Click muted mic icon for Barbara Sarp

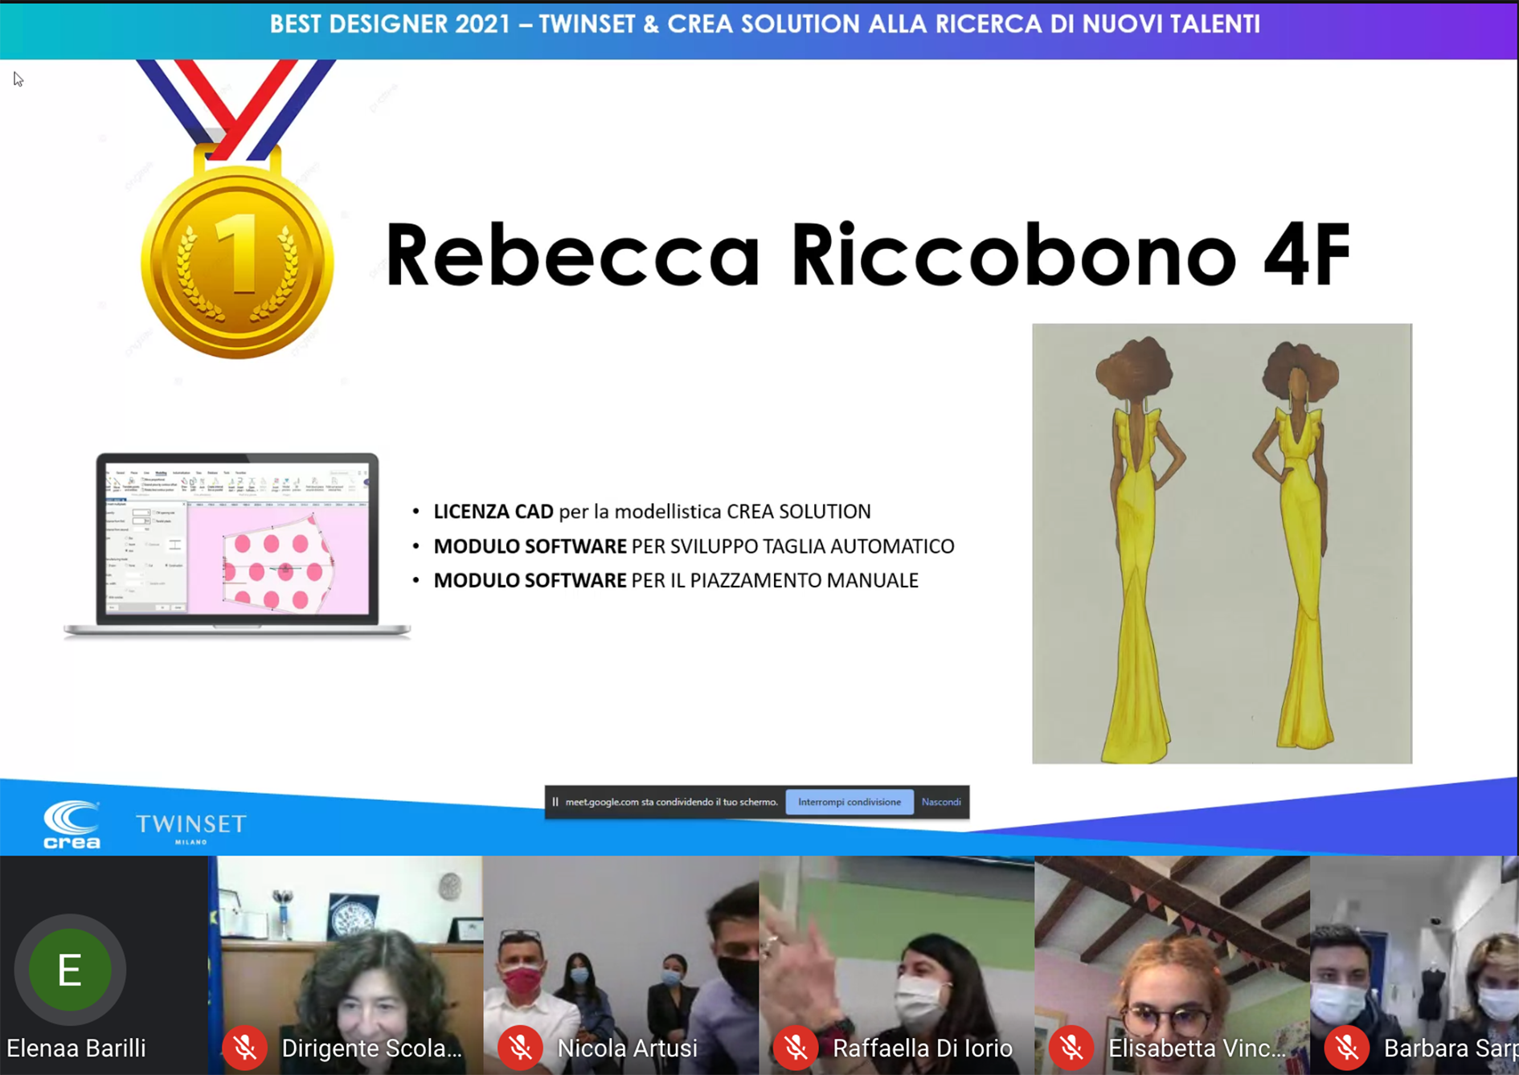tap(1347, 1048)
